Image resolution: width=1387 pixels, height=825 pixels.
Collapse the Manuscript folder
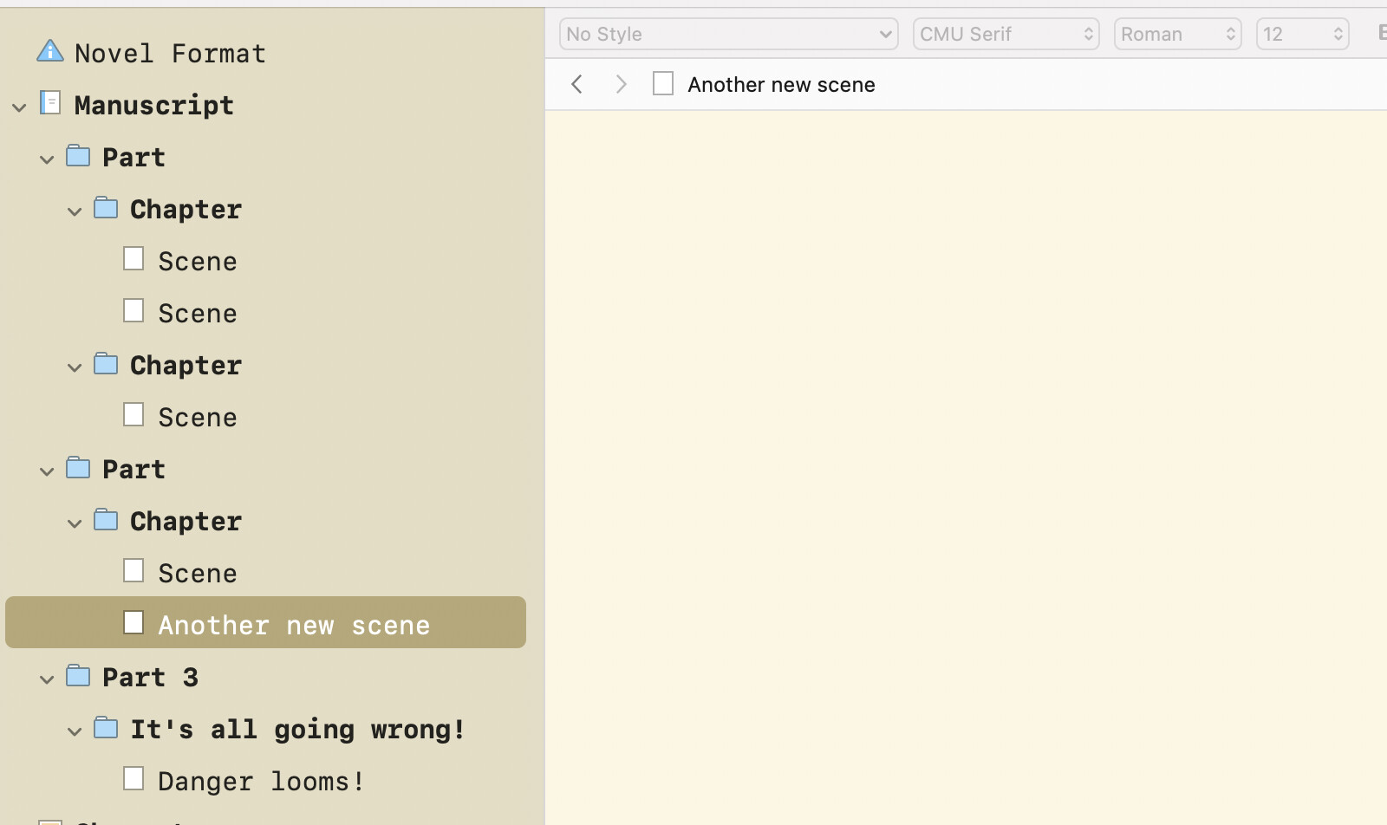(x=19, y=107)
